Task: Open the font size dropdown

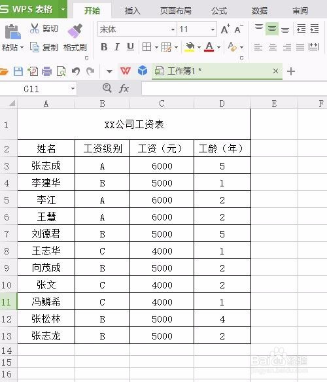Action: (x=213, y=29)
